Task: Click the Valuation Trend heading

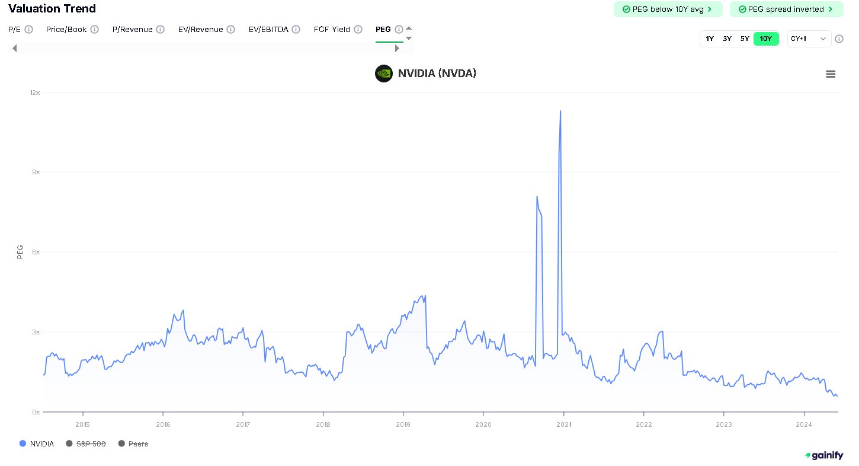Action: [x=52, y=9]
